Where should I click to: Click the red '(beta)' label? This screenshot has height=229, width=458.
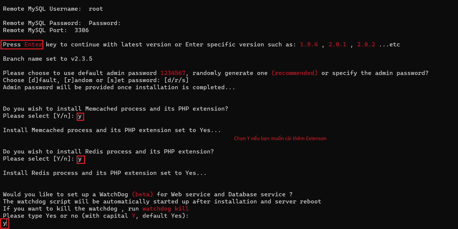click(143, 195)
